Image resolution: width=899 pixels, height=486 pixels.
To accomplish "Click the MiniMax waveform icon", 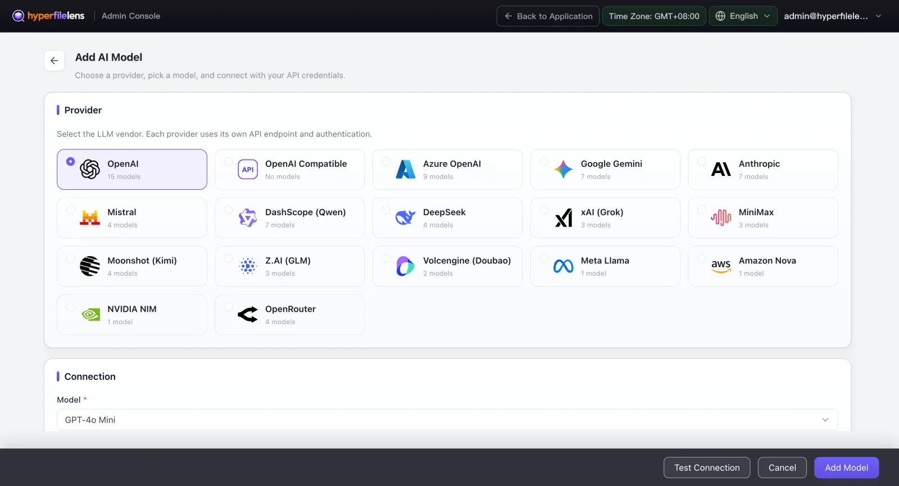I will tap(721, 217).
